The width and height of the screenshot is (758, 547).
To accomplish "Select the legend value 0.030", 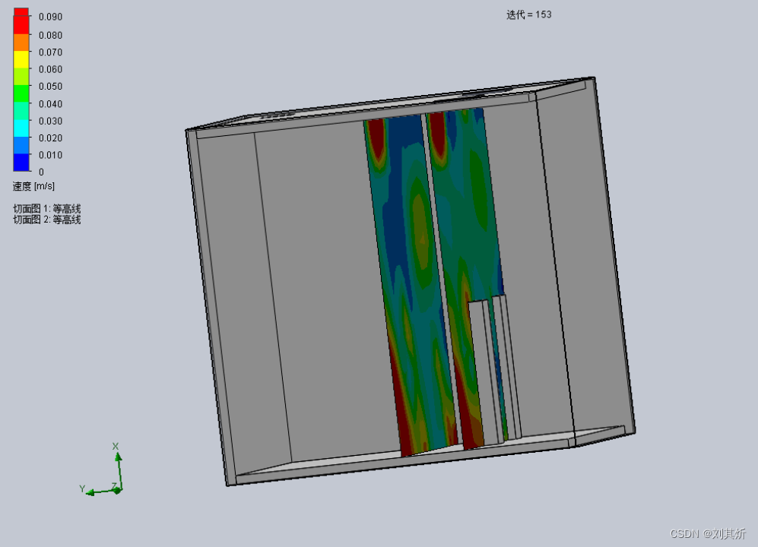I will point(50,122).
